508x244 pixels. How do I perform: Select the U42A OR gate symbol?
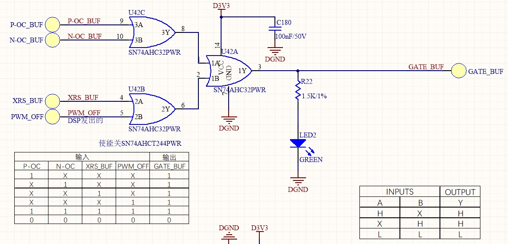(229, 71)
